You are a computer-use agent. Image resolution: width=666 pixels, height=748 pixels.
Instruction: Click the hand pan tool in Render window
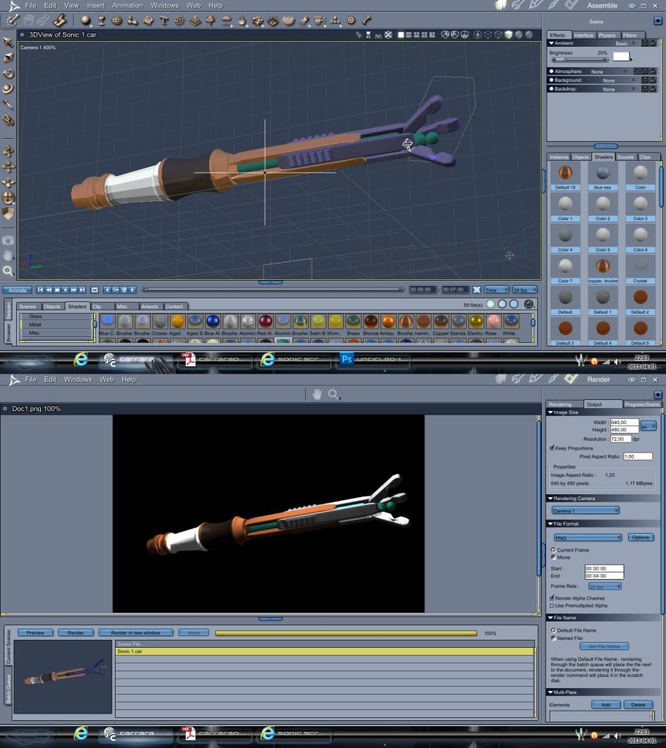click(x=316, y=394)
